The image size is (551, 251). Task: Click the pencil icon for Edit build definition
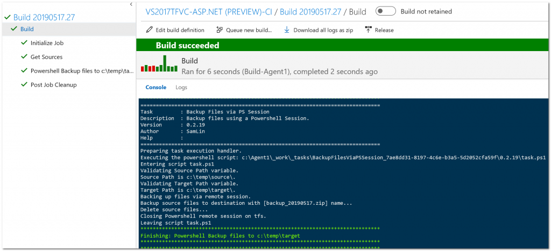(150, 30)
